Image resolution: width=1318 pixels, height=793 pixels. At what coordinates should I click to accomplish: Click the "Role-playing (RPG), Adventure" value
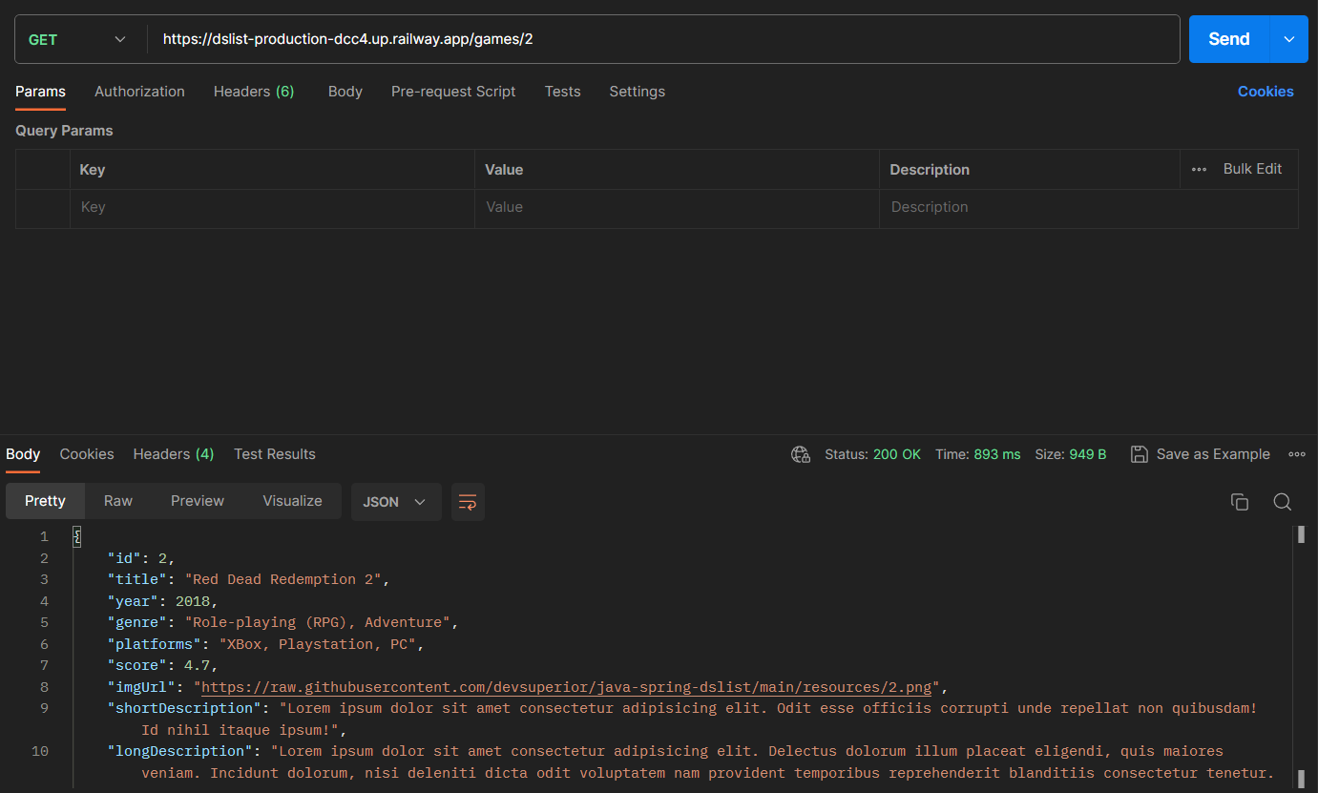(x=318, y=622)
